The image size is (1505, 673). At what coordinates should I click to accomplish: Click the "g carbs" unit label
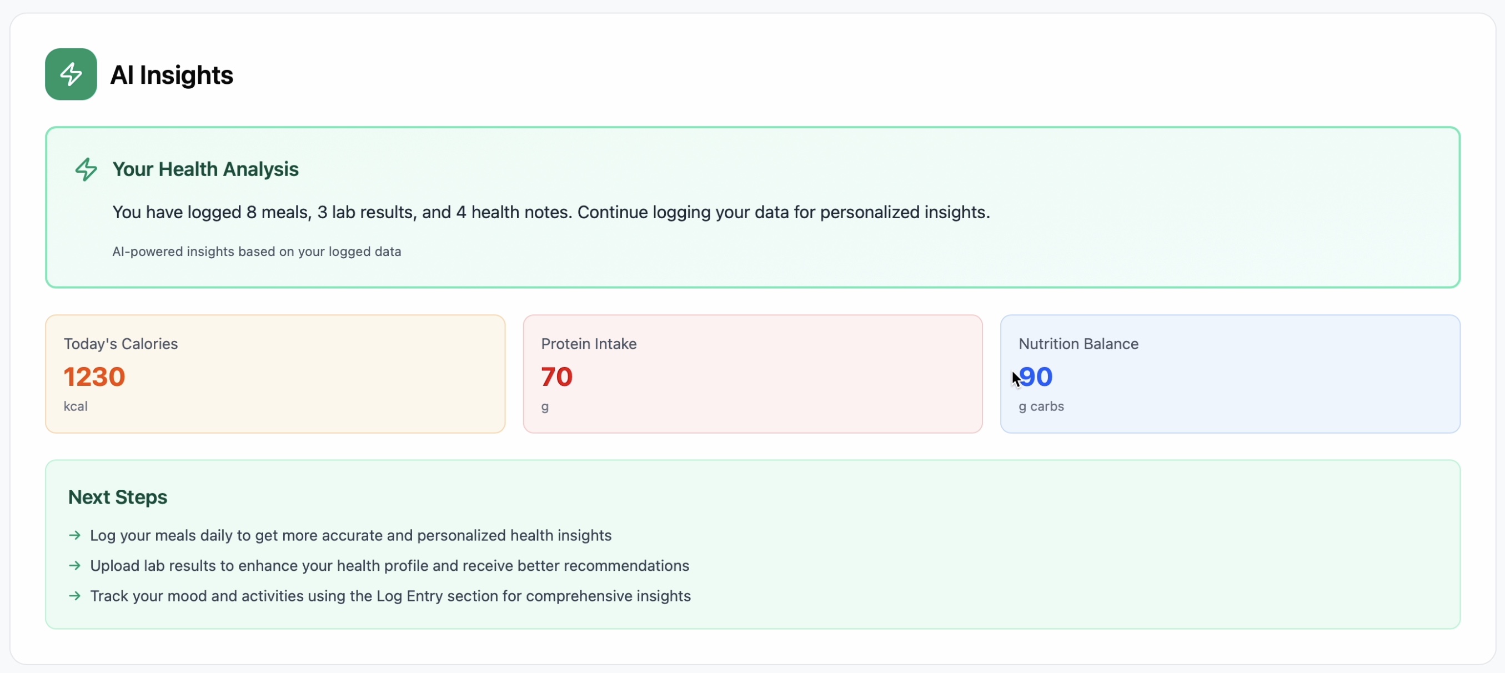[x=1041, y=406]
